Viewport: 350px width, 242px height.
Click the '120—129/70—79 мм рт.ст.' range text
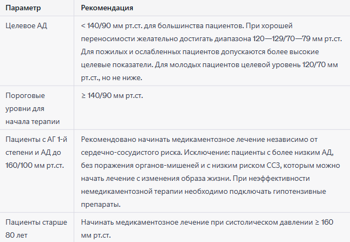click(297, 39)
